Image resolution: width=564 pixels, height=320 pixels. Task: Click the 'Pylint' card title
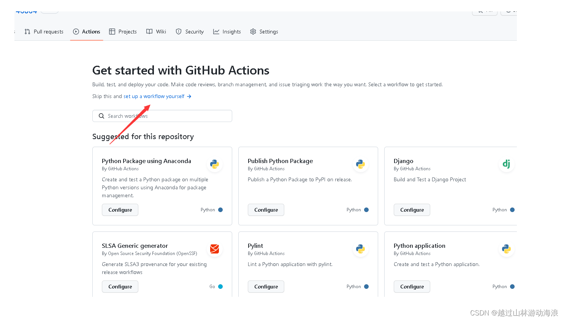[x=255, y=246]
